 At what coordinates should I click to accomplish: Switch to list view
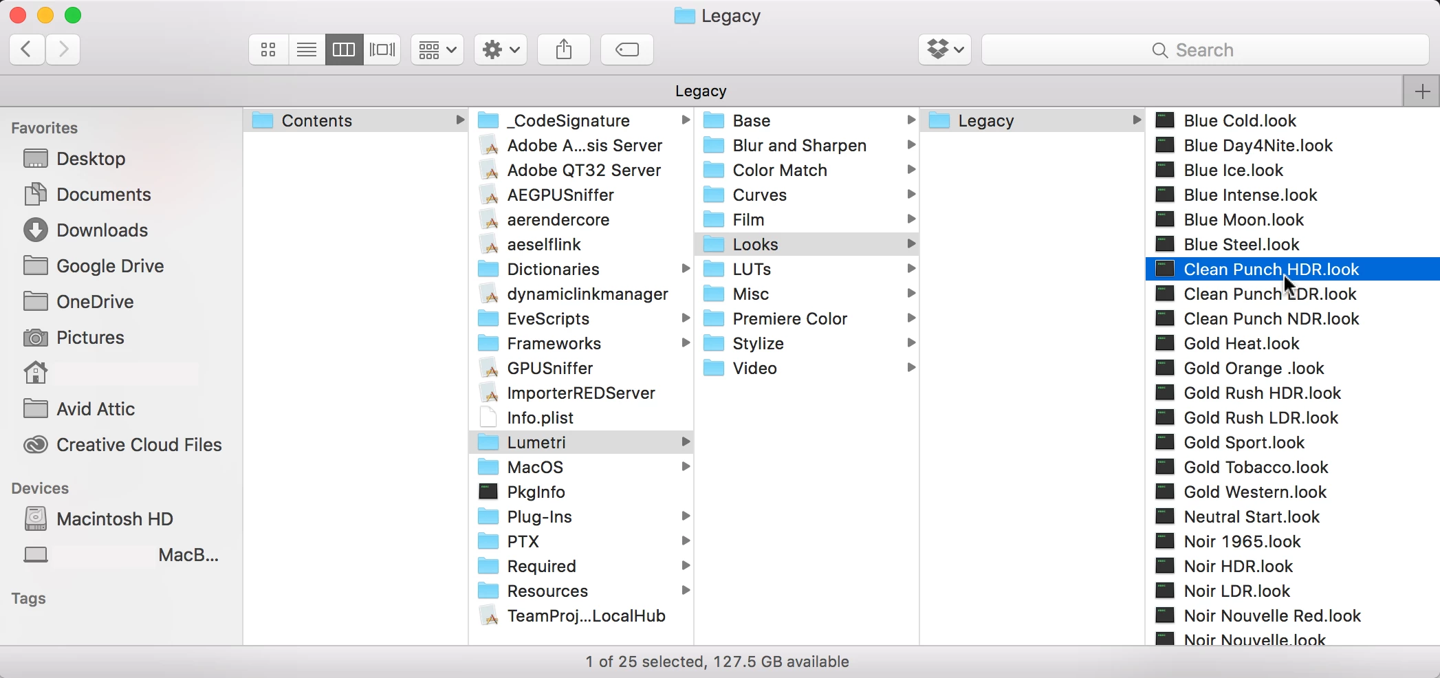(x=307, y=50)
